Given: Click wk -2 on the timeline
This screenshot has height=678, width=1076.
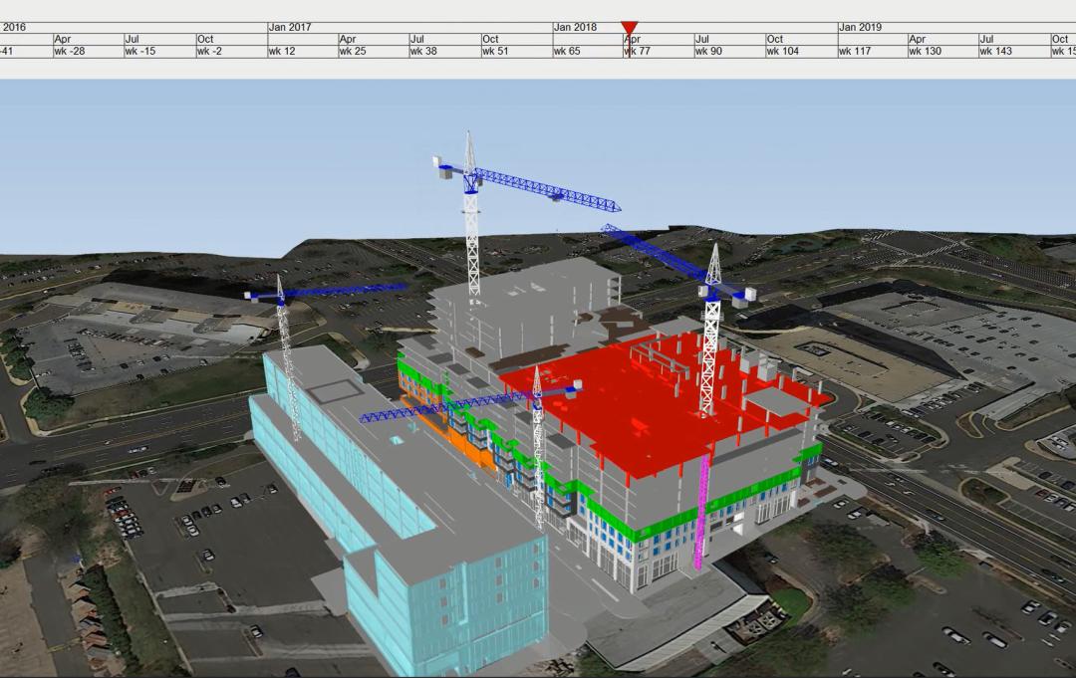Looking at the screenshot, I should 209,51.
